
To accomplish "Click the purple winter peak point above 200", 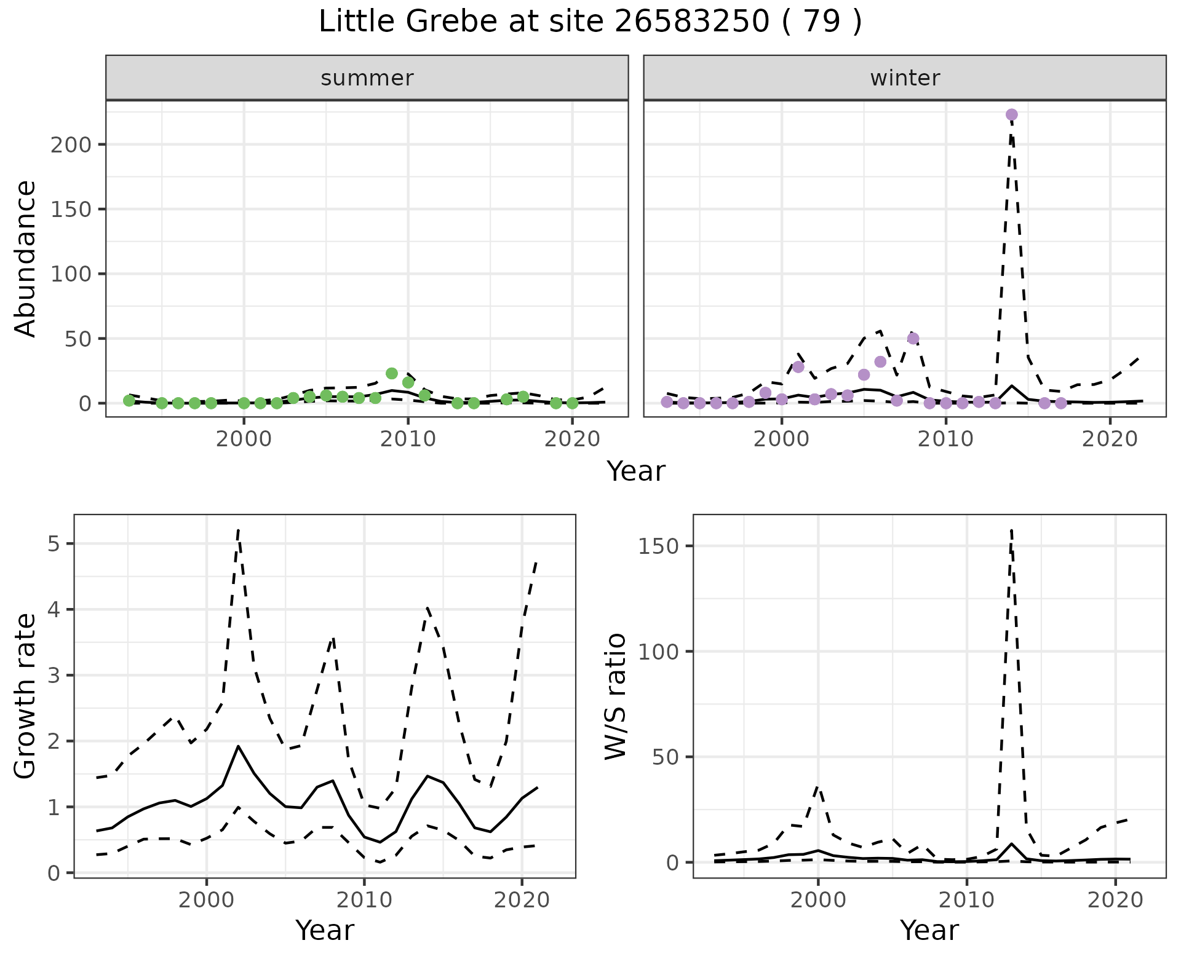I will pos(1011,115).
